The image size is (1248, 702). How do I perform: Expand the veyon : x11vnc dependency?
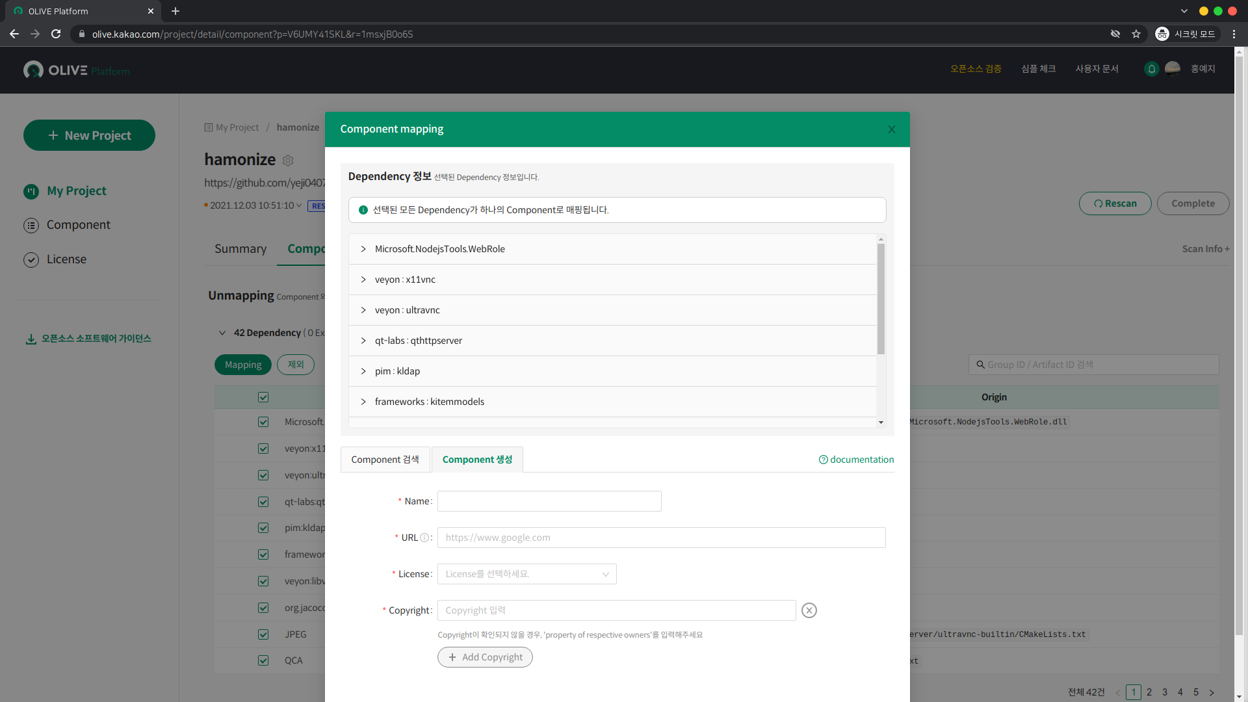click(x=363, y=279)
